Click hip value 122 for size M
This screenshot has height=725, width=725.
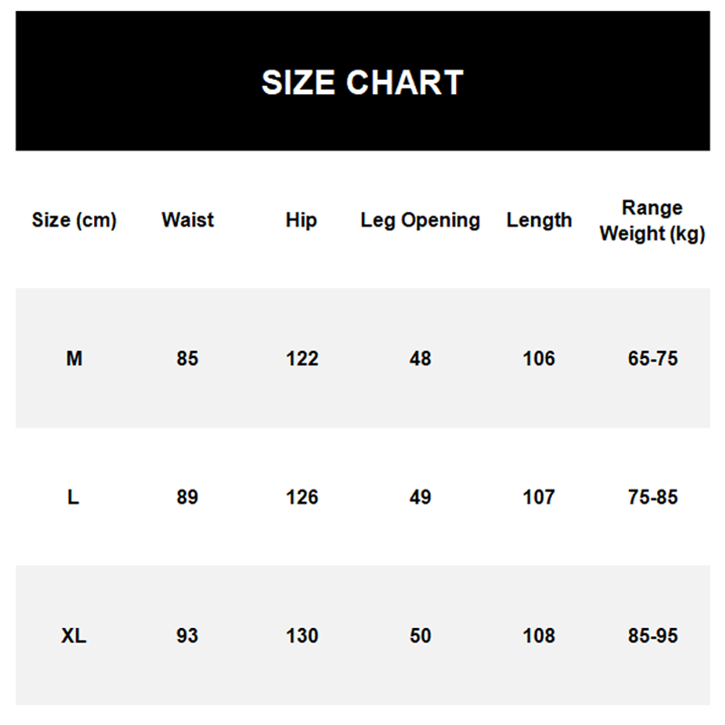302,359
